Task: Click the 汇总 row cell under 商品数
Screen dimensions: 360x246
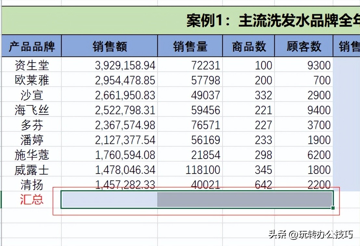Action: tap(249, 199)
